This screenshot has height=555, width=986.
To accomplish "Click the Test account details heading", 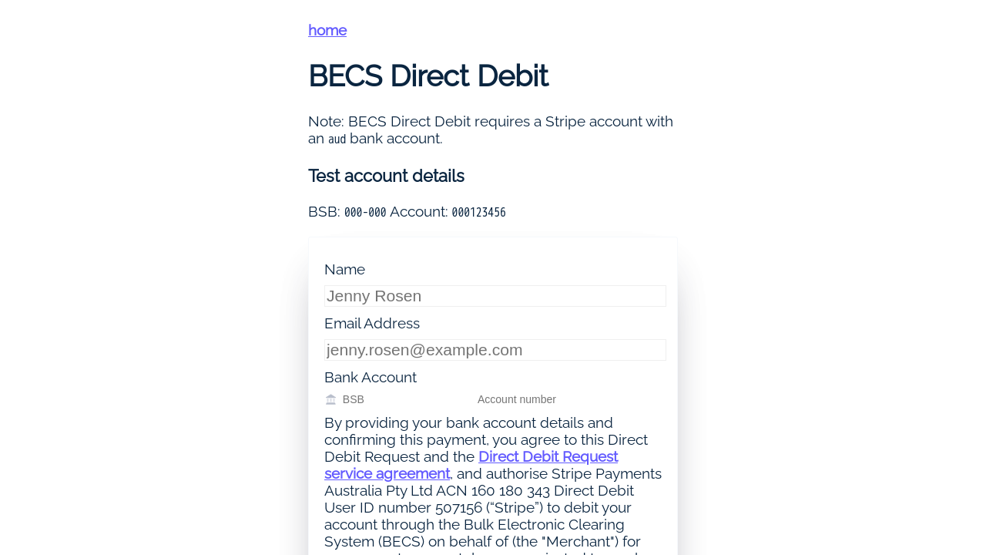I will (386, 176).
